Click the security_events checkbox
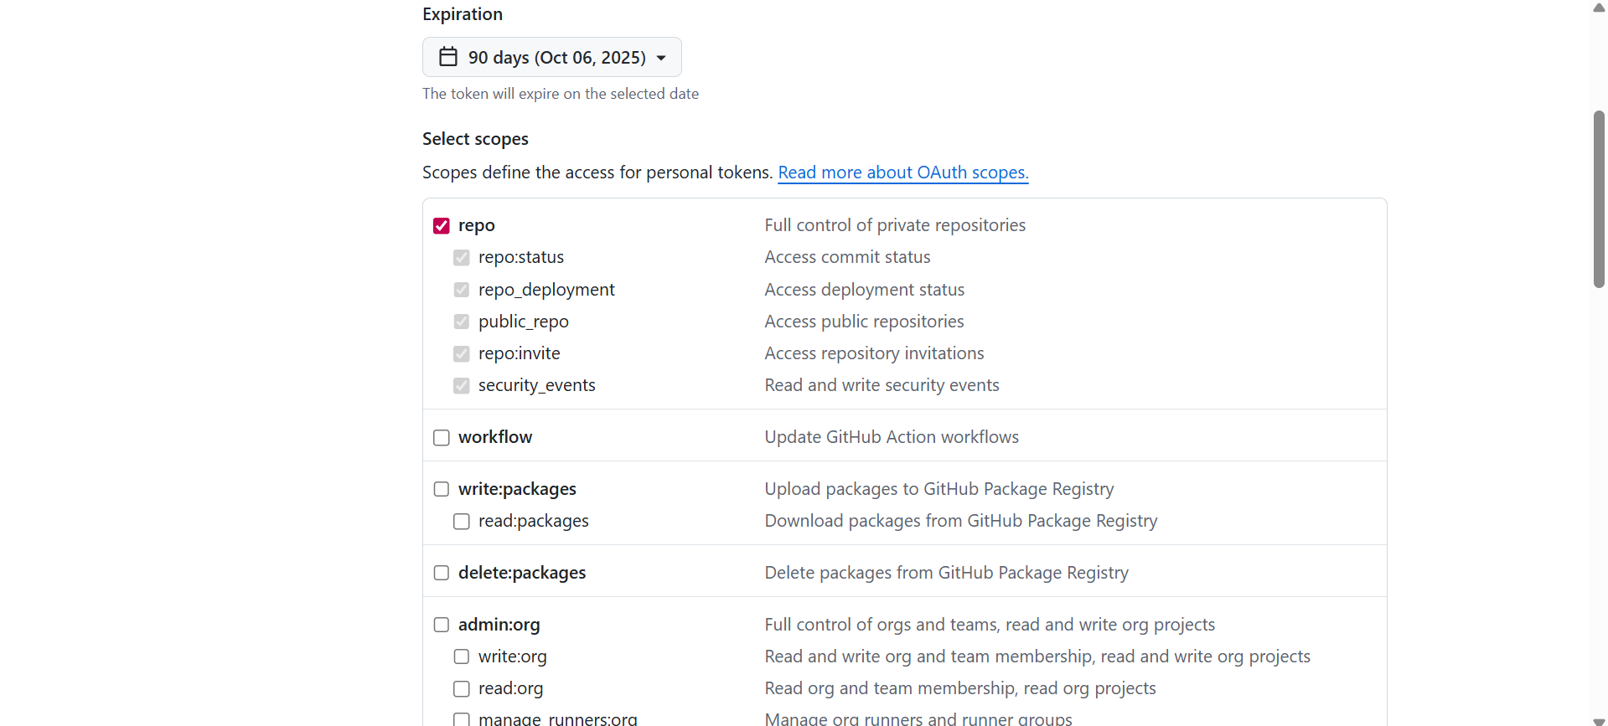 coord(462,385)
